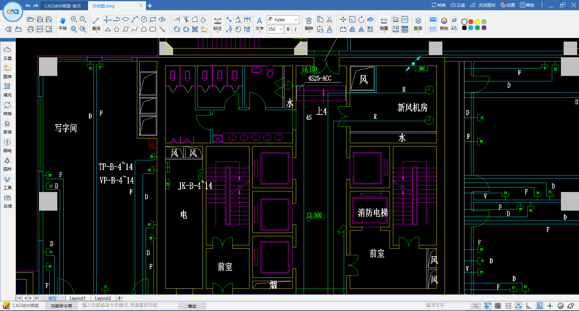
Task: Toggle grid display in the status bar
Action: (x=498, y=306)
